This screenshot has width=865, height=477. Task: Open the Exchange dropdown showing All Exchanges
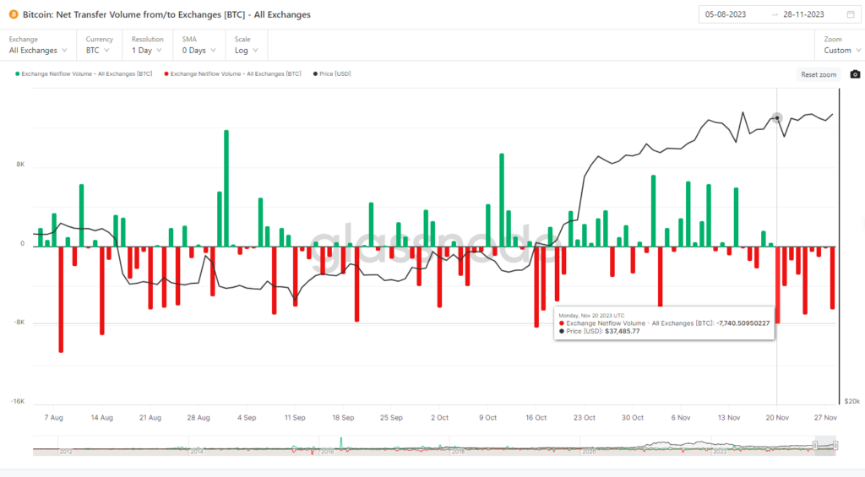point(38,46)
